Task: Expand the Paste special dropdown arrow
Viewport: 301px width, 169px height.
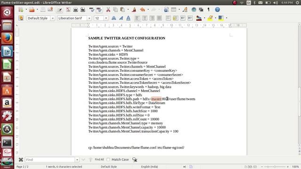Action: point(128,9)
